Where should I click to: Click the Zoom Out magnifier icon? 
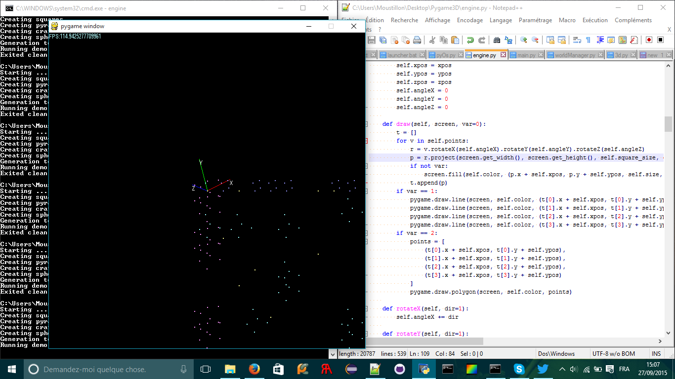[535, 40]
